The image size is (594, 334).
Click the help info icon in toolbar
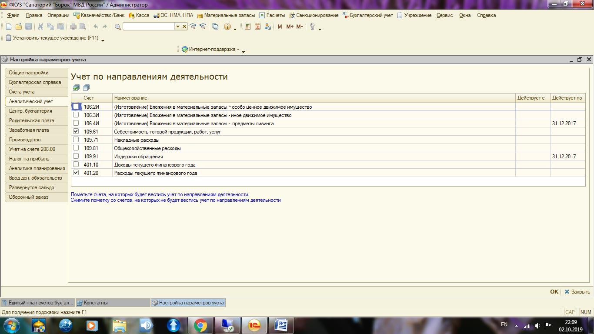click(x=227, y=27)
